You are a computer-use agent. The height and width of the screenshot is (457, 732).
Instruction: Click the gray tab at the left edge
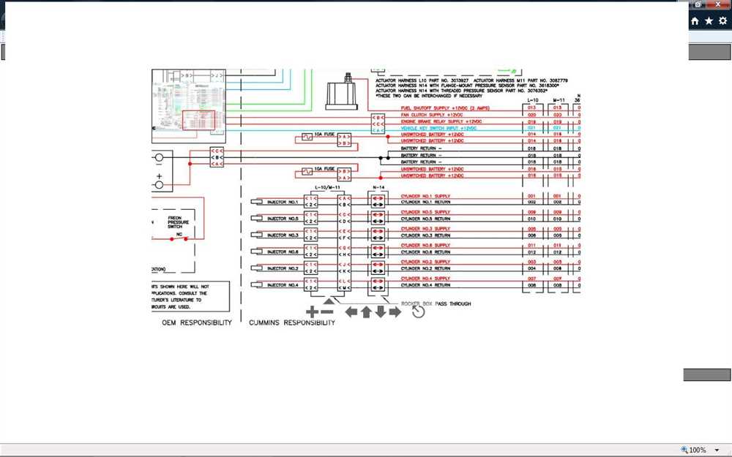pos(2,52)
